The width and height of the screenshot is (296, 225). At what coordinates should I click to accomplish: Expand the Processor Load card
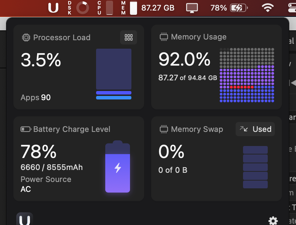78,67
